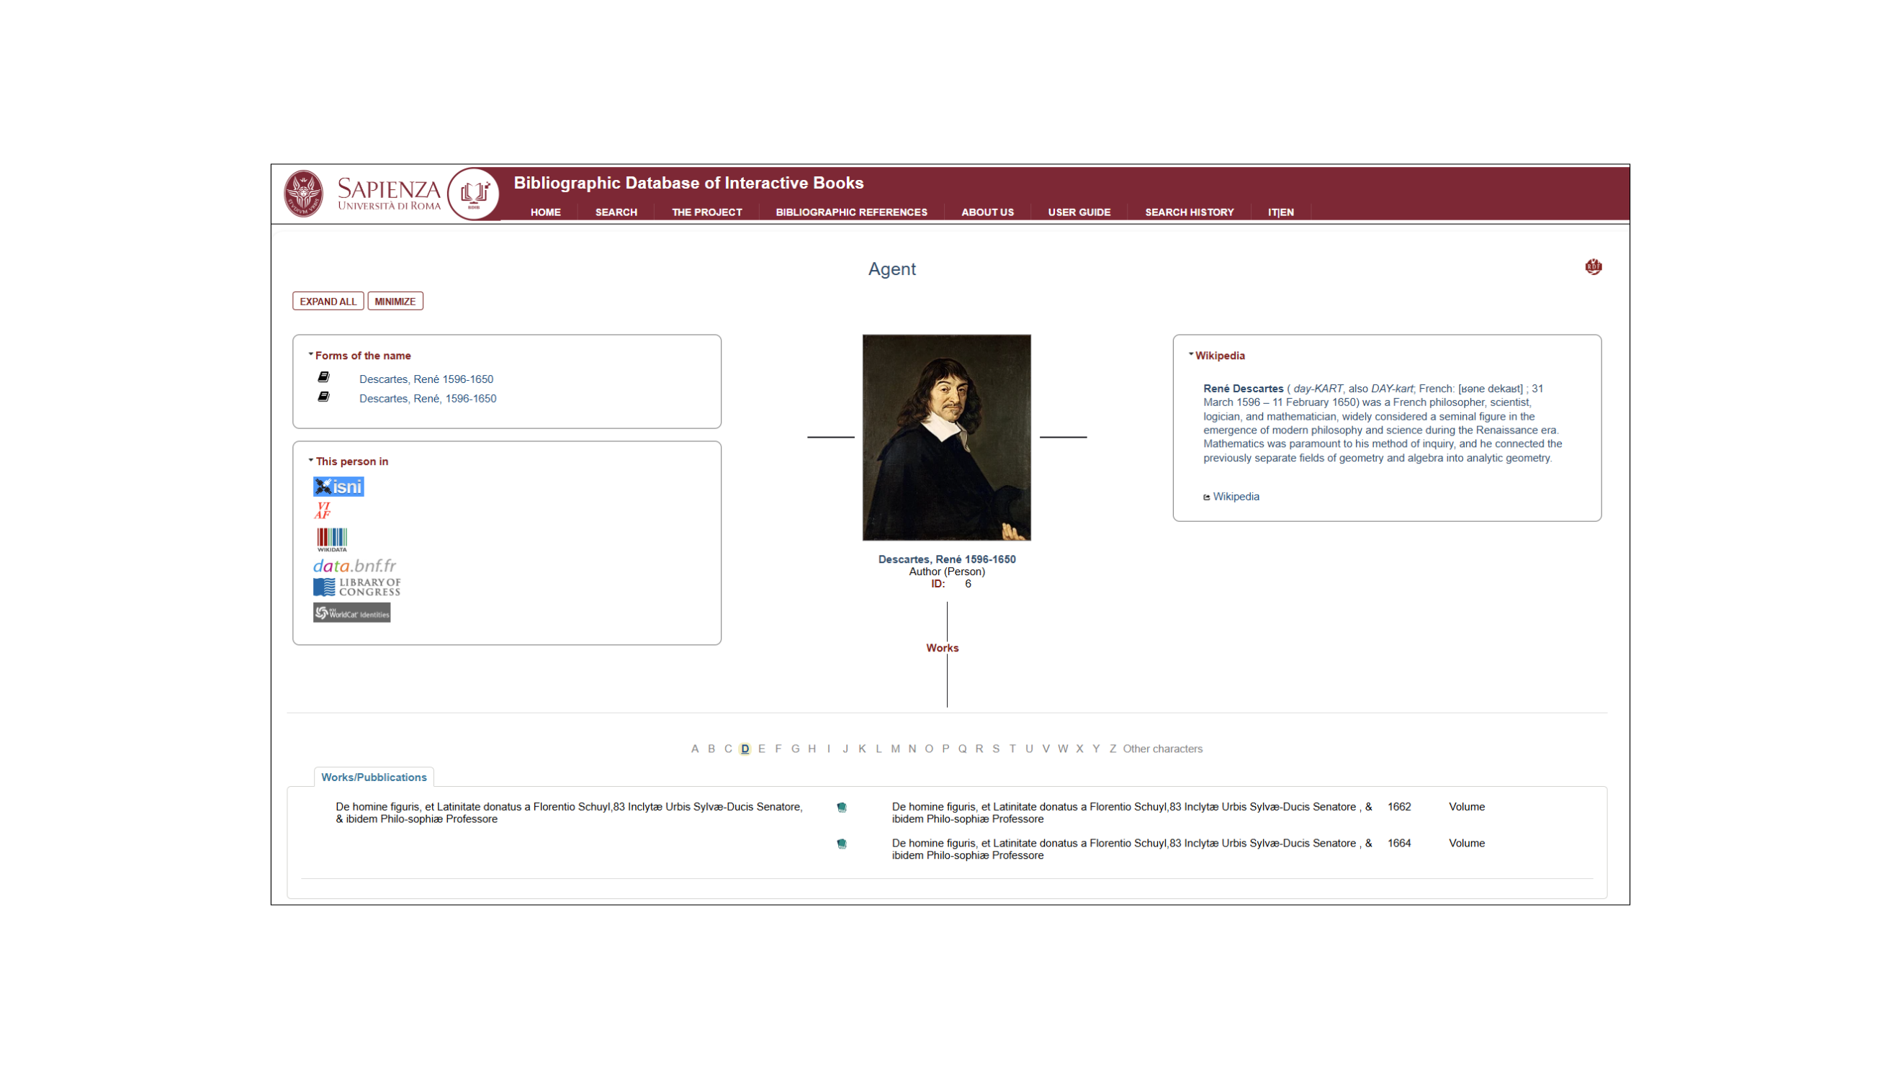This screenshot has width=1901, height=1069.
Task: Click the 'Agent' page heading
Action: pos(891,269)
